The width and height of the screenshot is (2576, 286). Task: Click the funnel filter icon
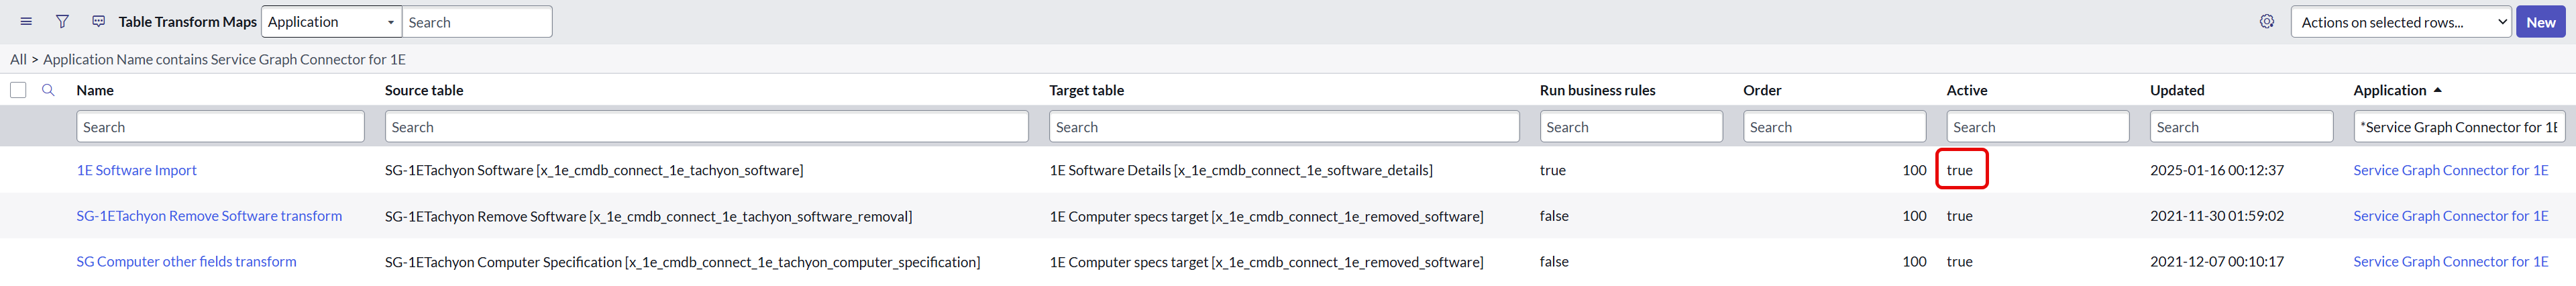[62, 22]
